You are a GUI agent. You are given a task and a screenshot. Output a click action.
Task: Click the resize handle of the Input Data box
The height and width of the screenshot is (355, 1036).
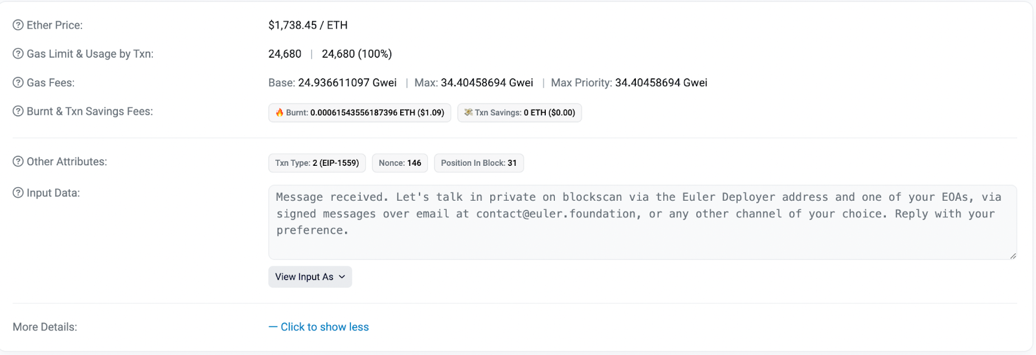[1013, 256]
